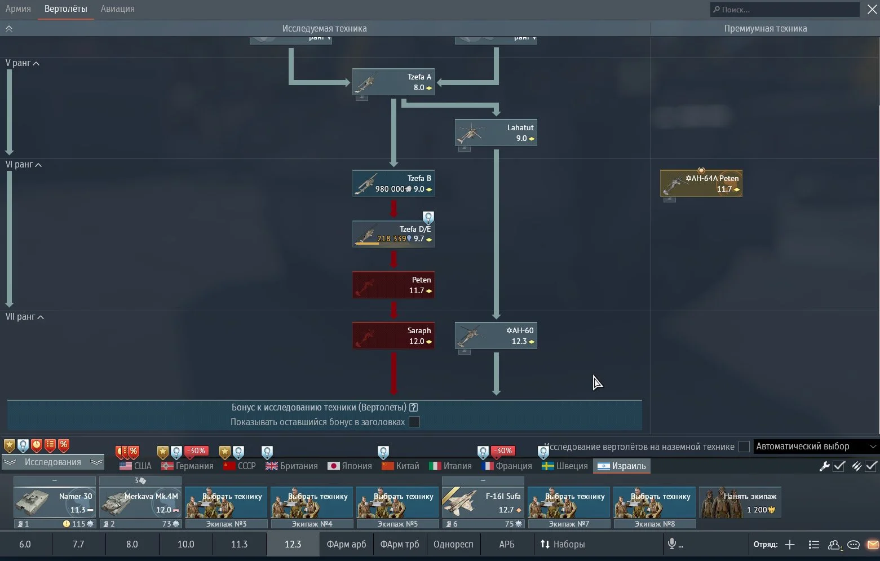Viewport: 880px width, 561px height.
Task: Toggle the checkbox next to the wrench icon
Action: 839,466
